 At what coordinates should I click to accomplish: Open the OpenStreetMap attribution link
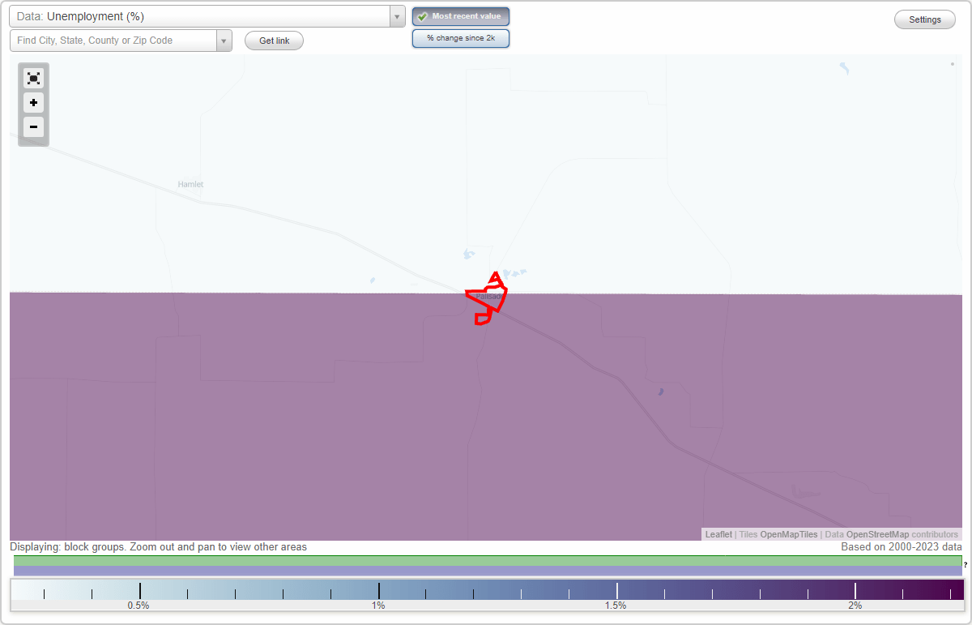(x=877, y=534)
